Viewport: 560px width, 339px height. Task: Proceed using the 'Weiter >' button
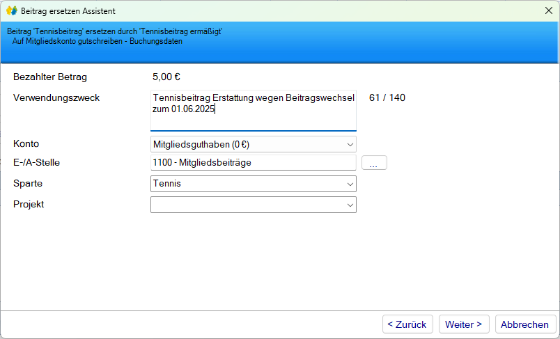pyautogui.click(x=464, y=324)
